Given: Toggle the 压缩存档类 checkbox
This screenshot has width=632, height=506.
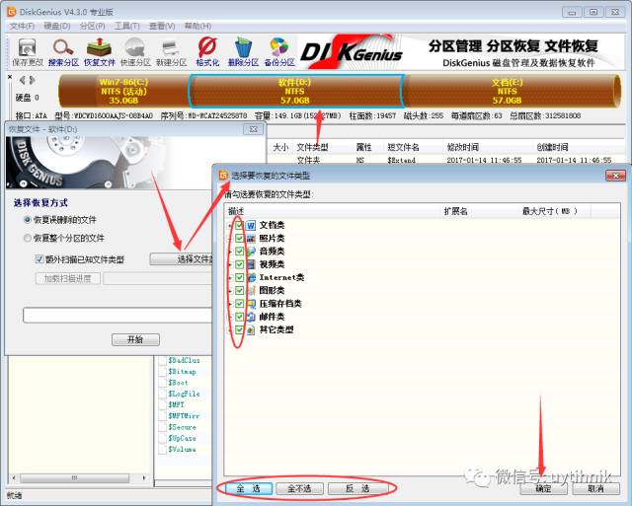Looking at the screenshot, I should (239, 304).
